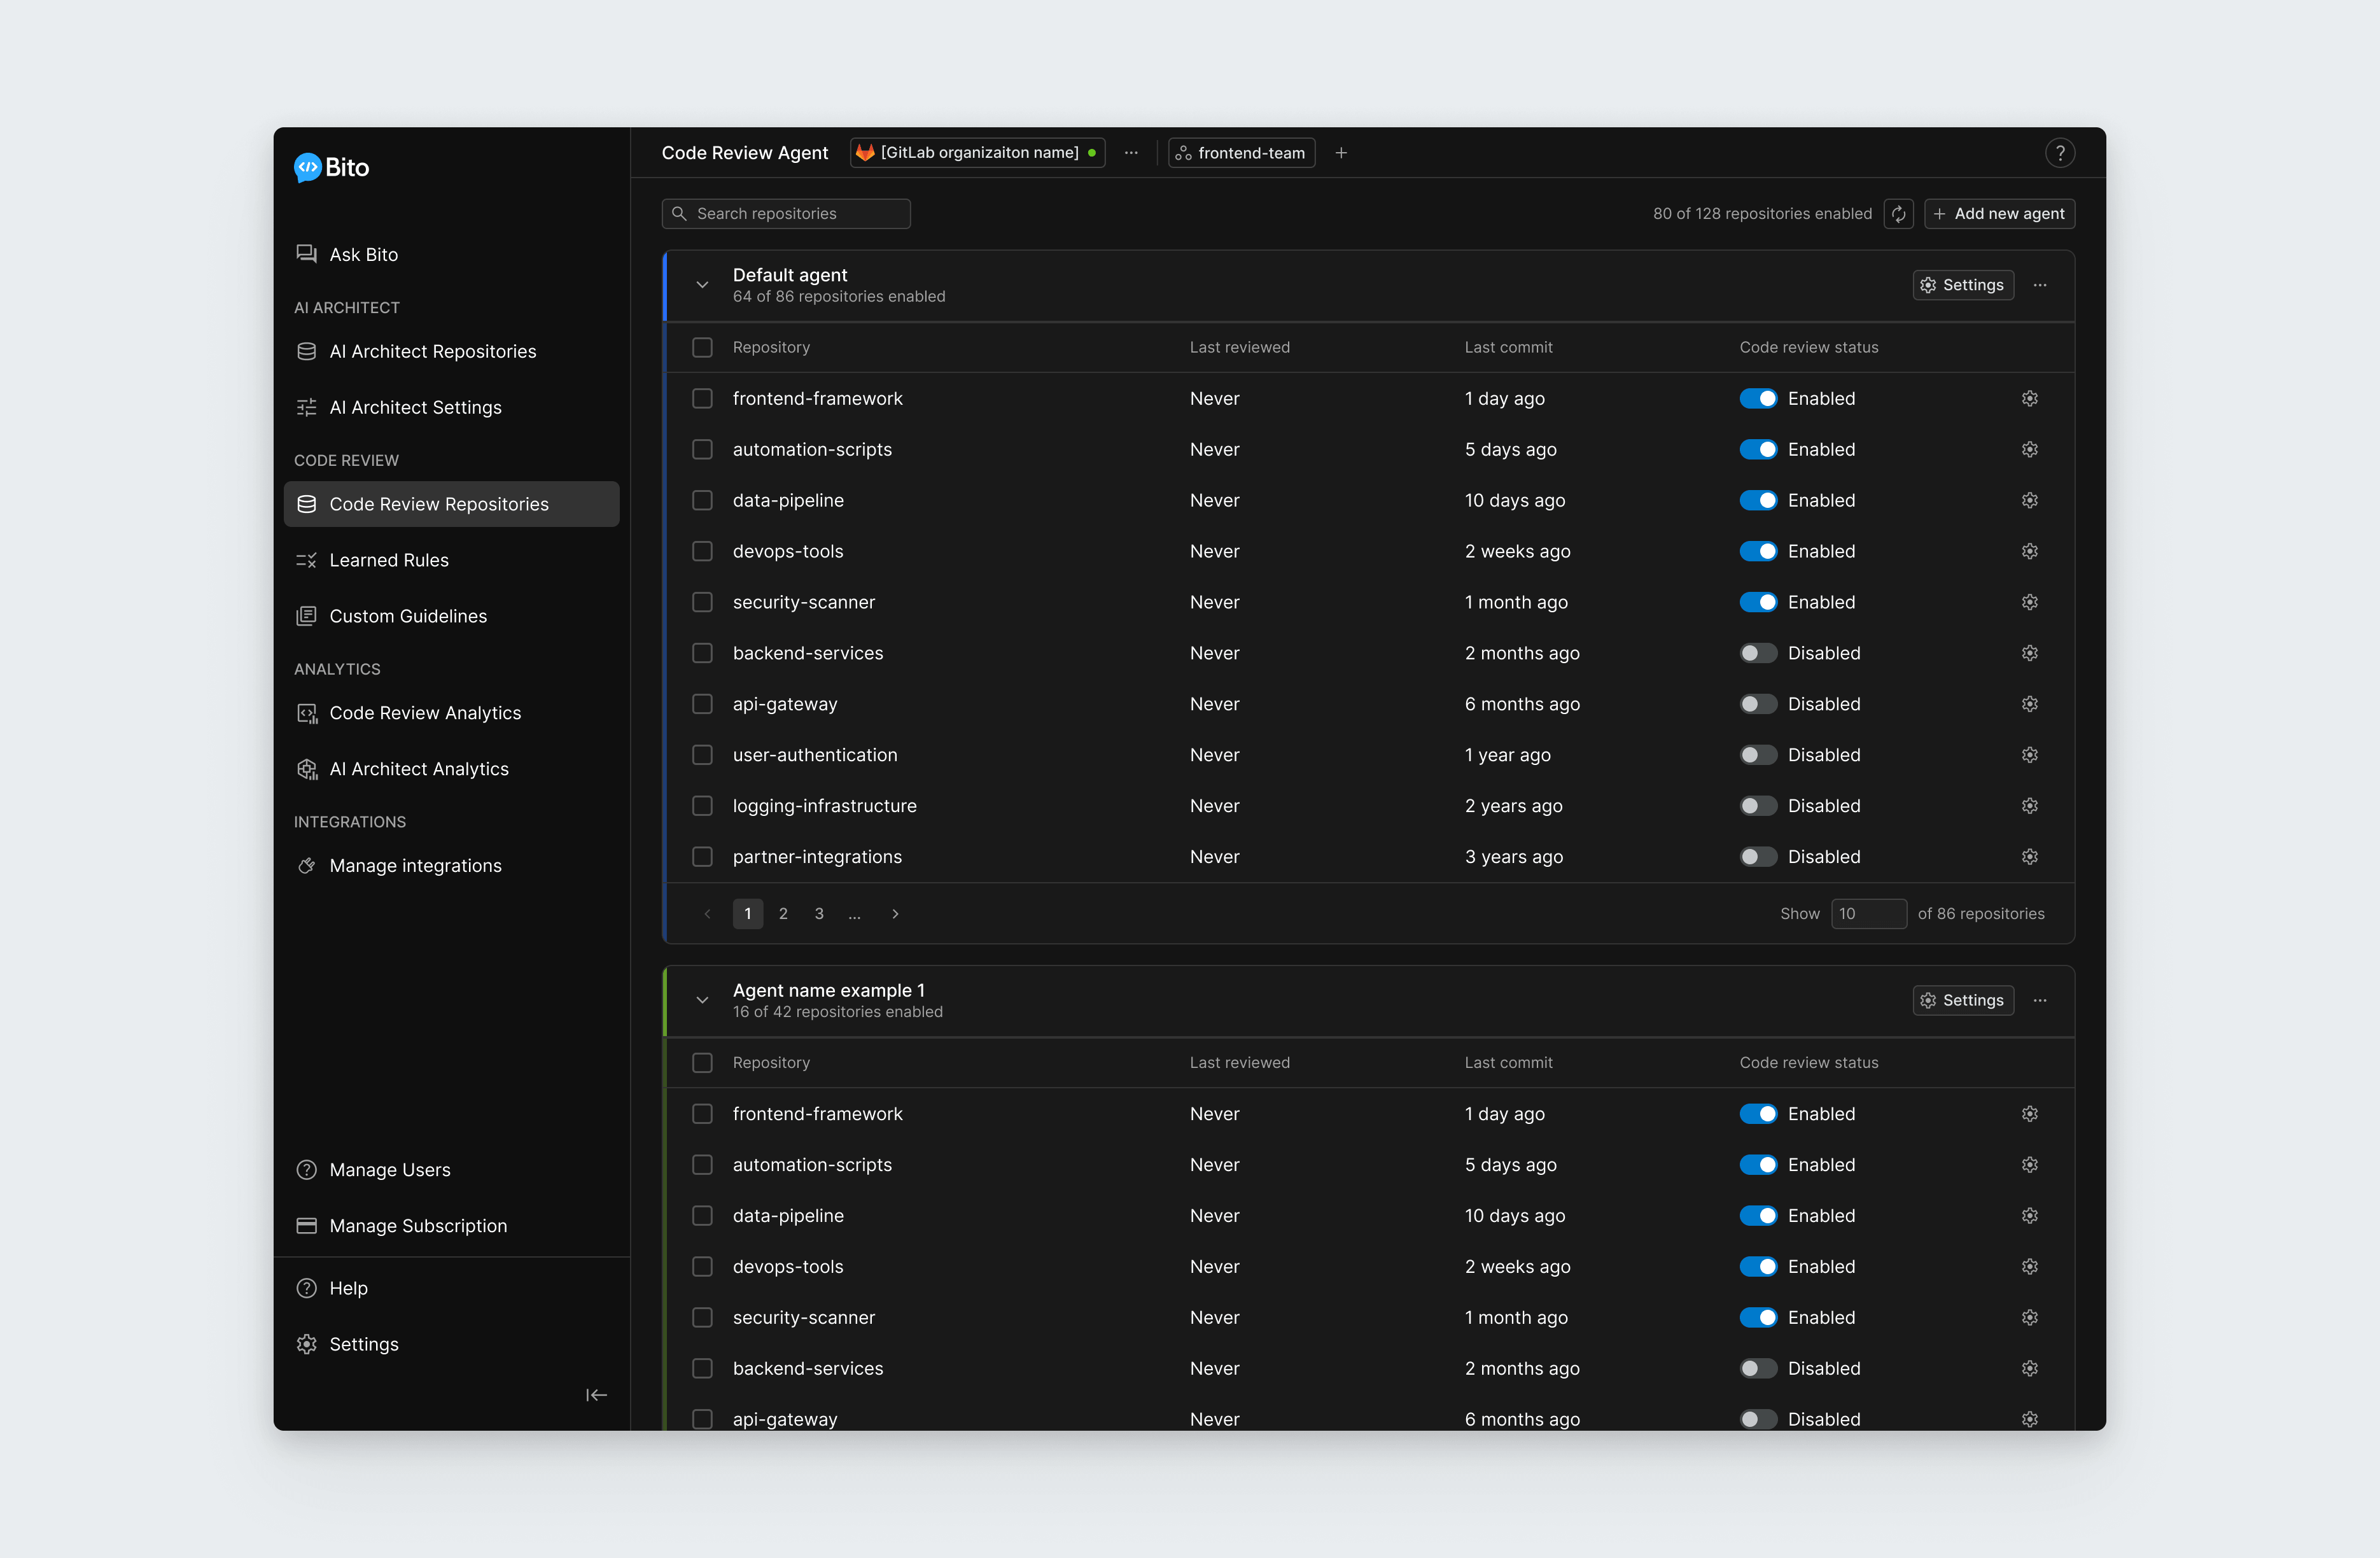Open the Show 10 rows-per-page box

[x=1868, y=914]
